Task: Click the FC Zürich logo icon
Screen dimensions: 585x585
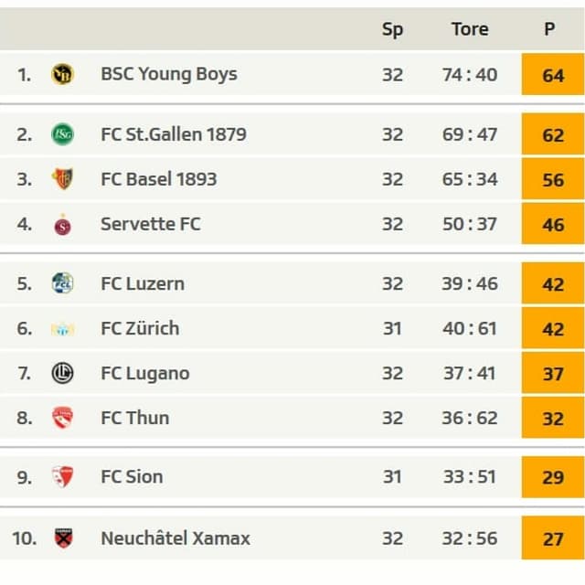Action: [62, 328]
